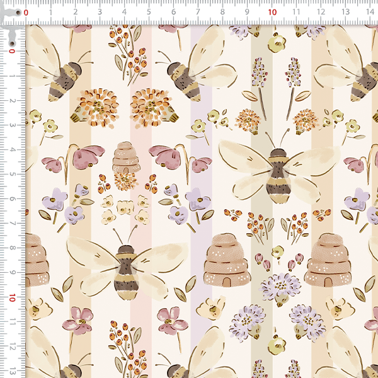This screenshot has height=378, width=378.
Task: Click the orange marigold at upper left
Action: coord(99,106)
